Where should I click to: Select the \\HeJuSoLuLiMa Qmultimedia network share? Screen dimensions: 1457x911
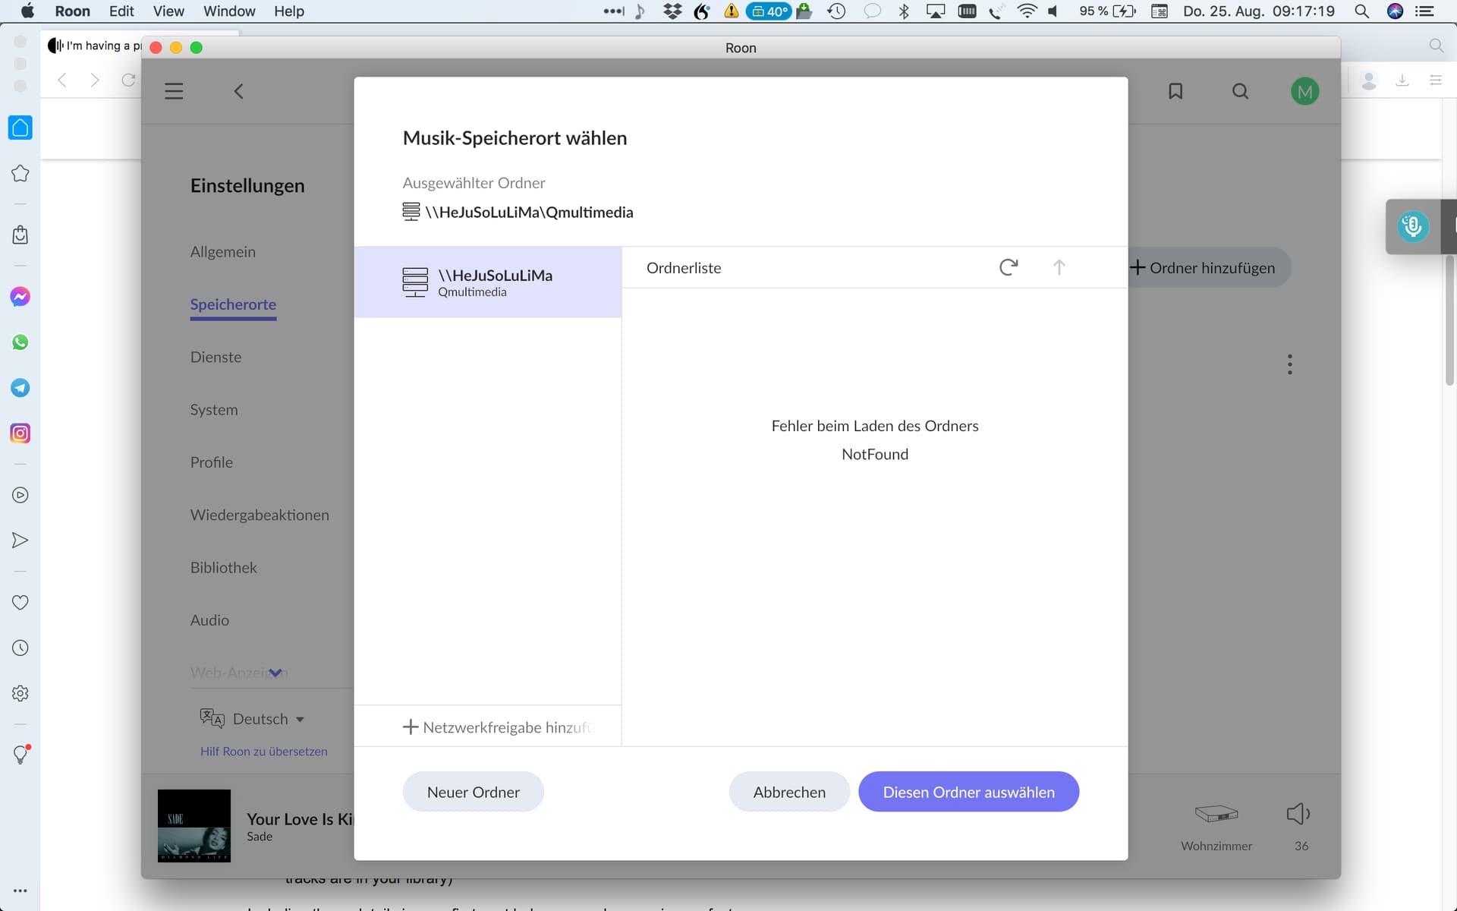488,282
